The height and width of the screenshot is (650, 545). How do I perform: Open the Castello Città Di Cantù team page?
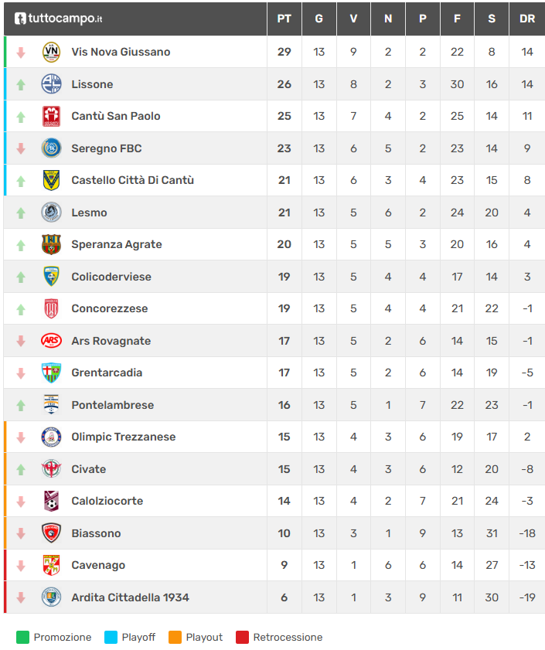tap(132, 180)
